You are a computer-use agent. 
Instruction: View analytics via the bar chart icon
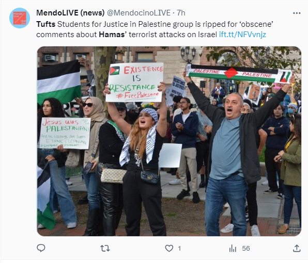[x=233, y=249]
